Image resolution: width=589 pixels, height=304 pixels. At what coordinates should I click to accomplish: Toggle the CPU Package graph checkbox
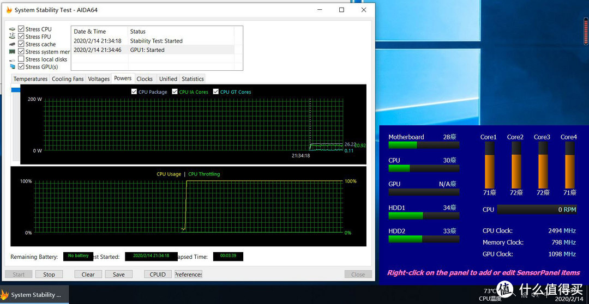[134, 92]
